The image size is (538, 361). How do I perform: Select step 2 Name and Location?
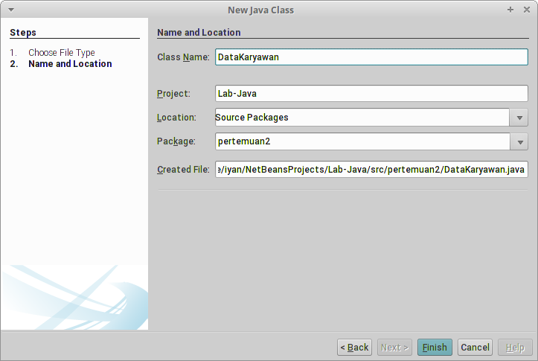click(x=70, y=64)
